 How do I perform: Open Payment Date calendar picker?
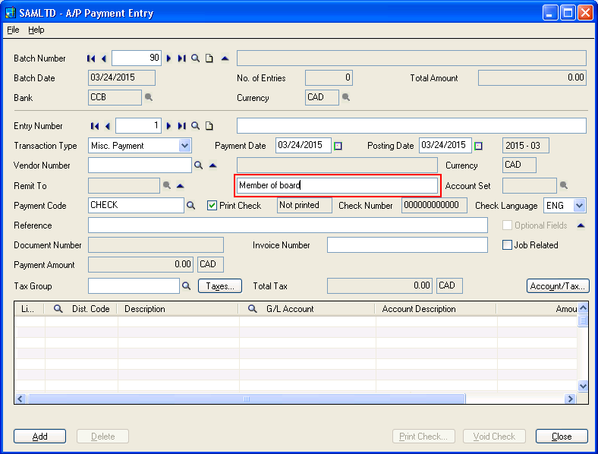(338, 146)
